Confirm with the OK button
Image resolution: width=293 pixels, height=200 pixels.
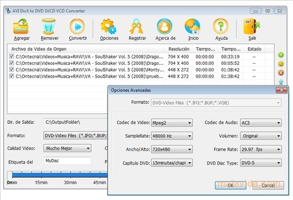click(231, 185)
